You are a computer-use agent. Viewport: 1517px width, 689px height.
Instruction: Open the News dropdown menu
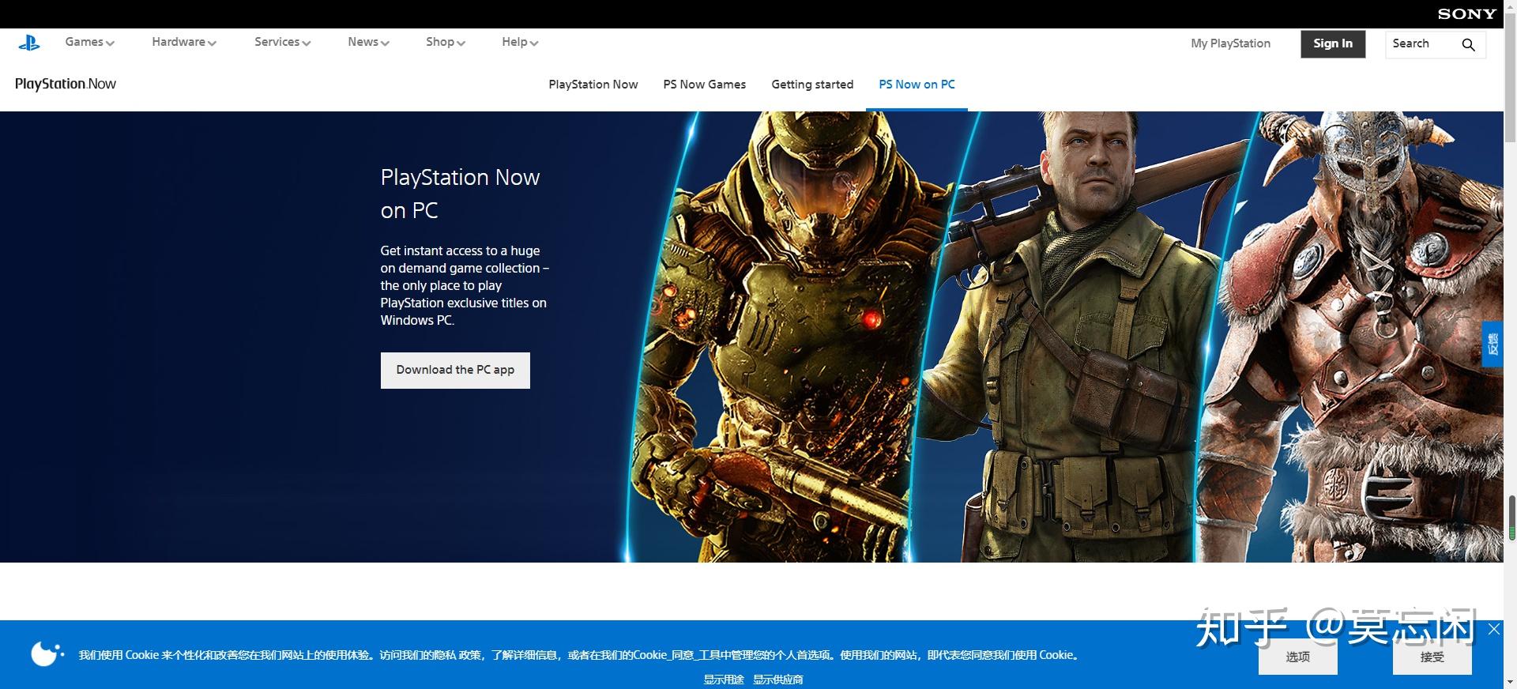[x=368, y=42]
